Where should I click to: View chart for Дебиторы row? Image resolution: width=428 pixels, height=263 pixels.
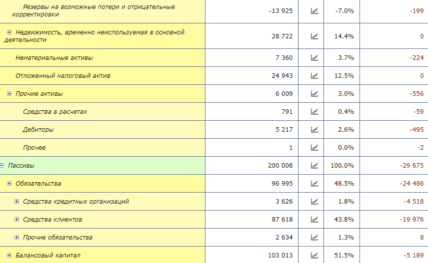(314, 130)
